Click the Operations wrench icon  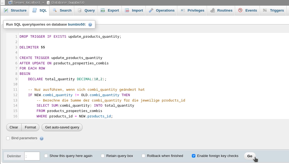151,10
